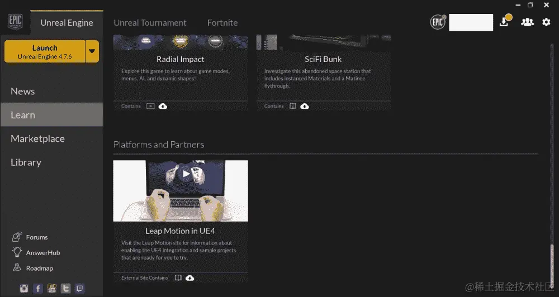This screenshot has height=297, width=559.
Task: Open the settings gear icon
Action: pos(546,22)
